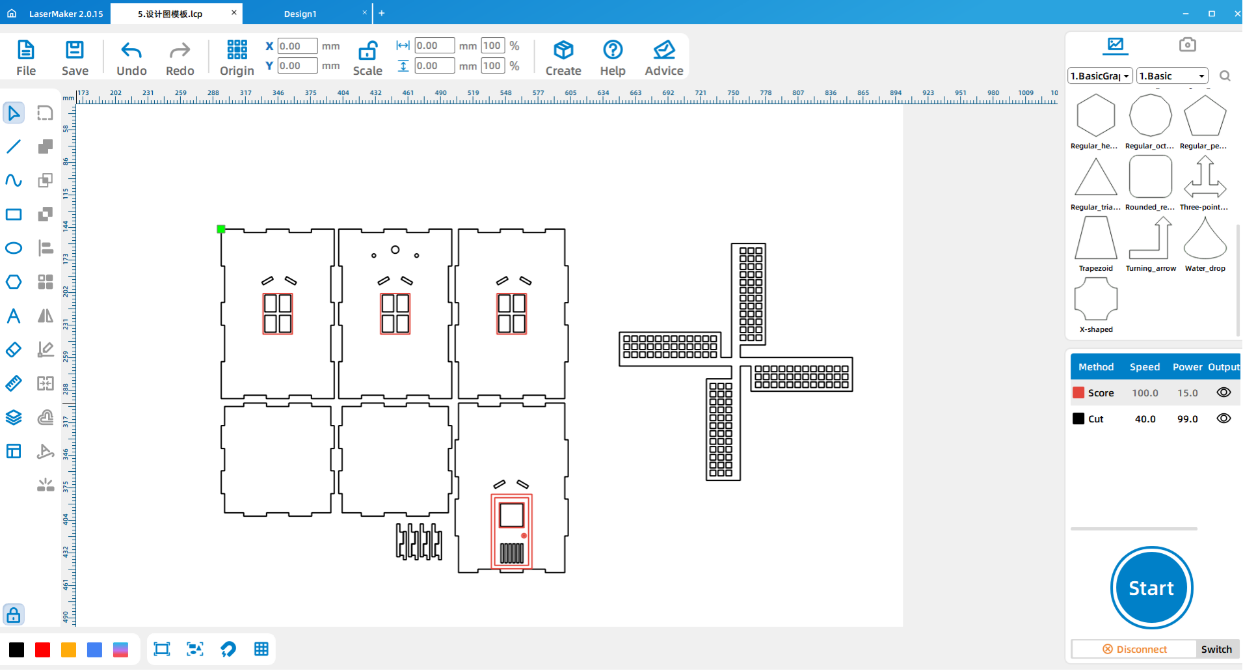
Task: Switch to the Design1 tab
Action: click(x=301, y=14)
